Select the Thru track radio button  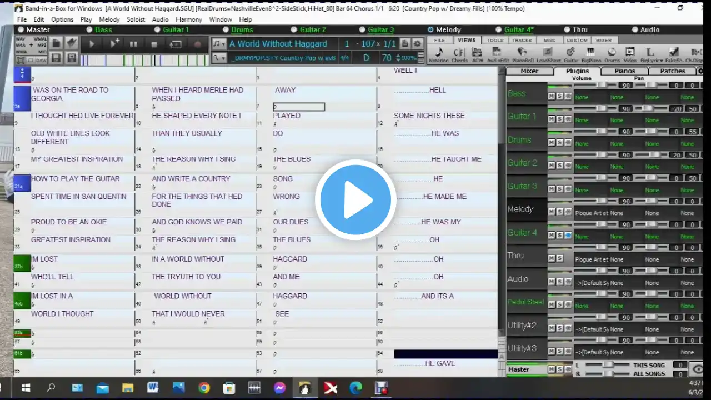(x=567, y=29)
